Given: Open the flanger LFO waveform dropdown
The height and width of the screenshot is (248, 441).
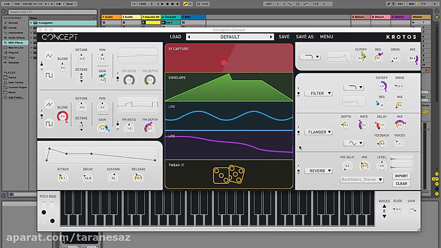Looking at the screenshot, I should click(x=353, y=143).
